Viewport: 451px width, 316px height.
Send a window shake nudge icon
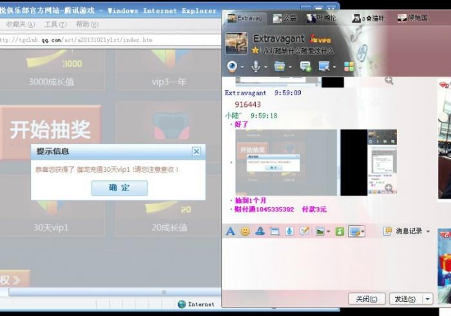274,231
